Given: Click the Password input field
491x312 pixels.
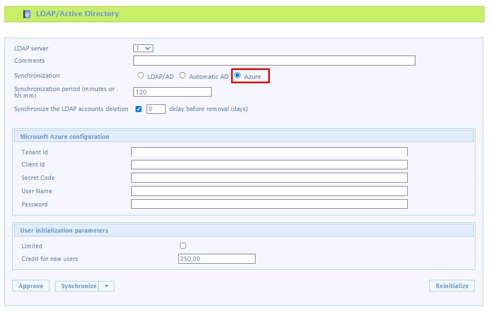Looking at the screenshot, I should (x=269, y=204).
